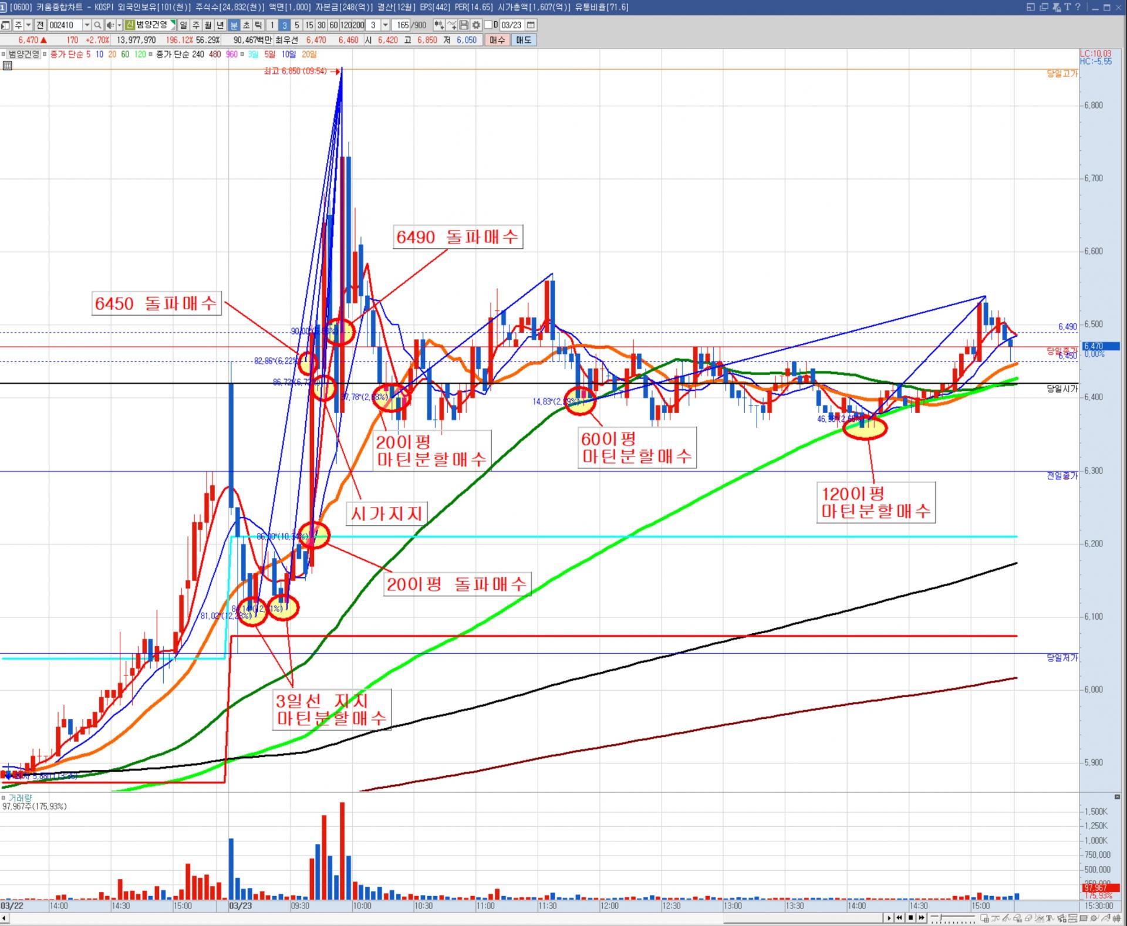Open the stock code 002410 dropdown arrow
The width and height of the screenshot is (1127, 926).
click(87, 25)
